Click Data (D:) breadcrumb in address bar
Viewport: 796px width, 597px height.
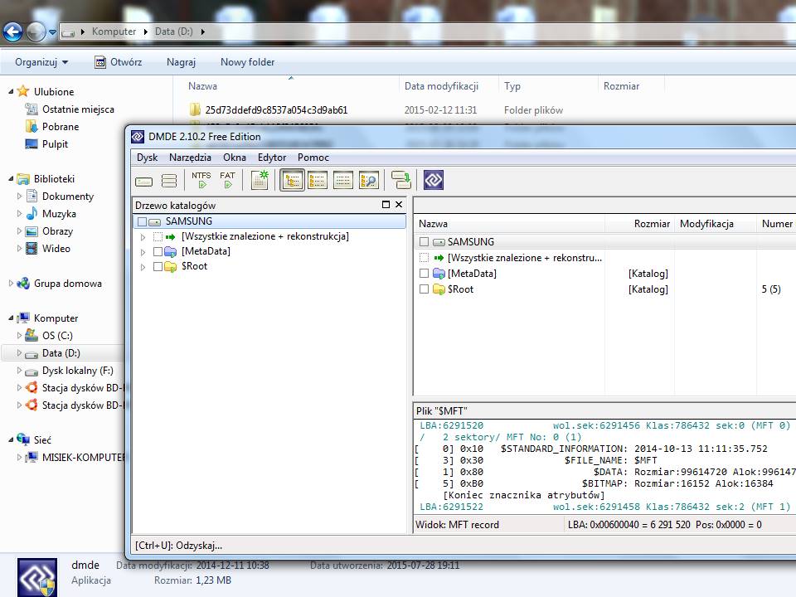click(173, 32)
